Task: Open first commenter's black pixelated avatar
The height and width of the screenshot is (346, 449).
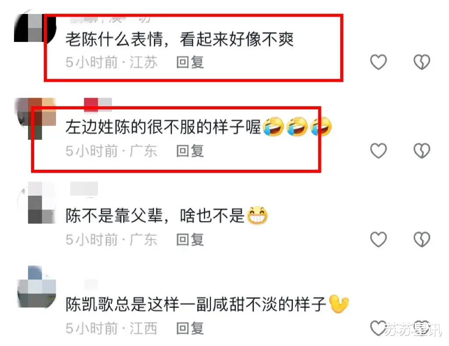Action: [x=35, y=28]
